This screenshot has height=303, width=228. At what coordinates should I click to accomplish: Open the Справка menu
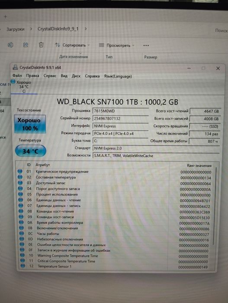[x=92, y=76]
